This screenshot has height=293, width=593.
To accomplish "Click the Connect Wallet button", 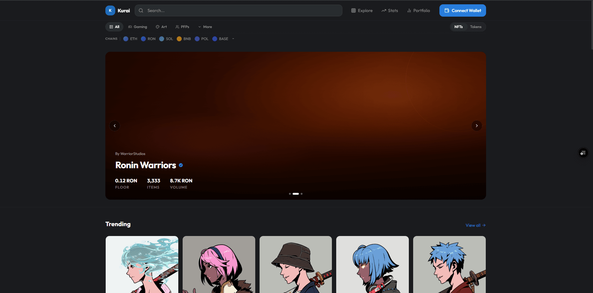I will click(x=463, y=10).
